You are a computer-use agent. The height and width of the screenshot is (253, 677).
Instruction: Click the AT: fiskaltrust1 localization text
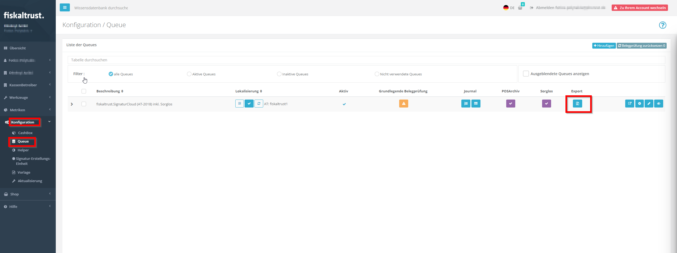pos(276,104)
